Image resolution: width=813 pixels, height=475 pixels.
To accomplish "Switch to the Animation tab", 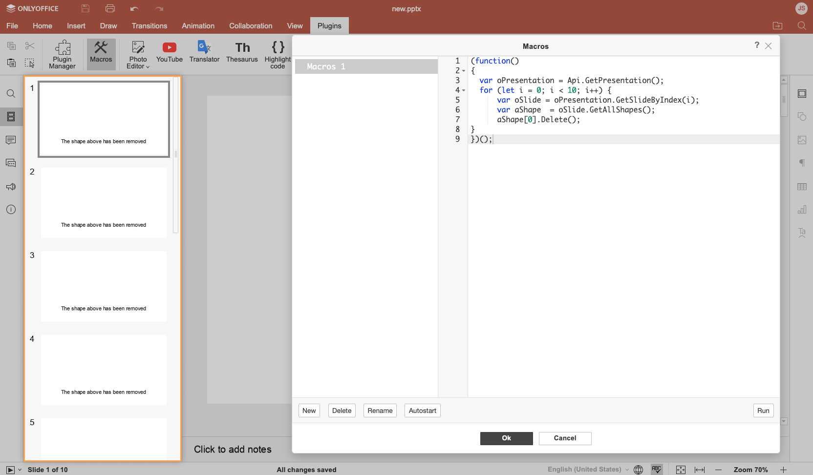I will click(198, 26).
